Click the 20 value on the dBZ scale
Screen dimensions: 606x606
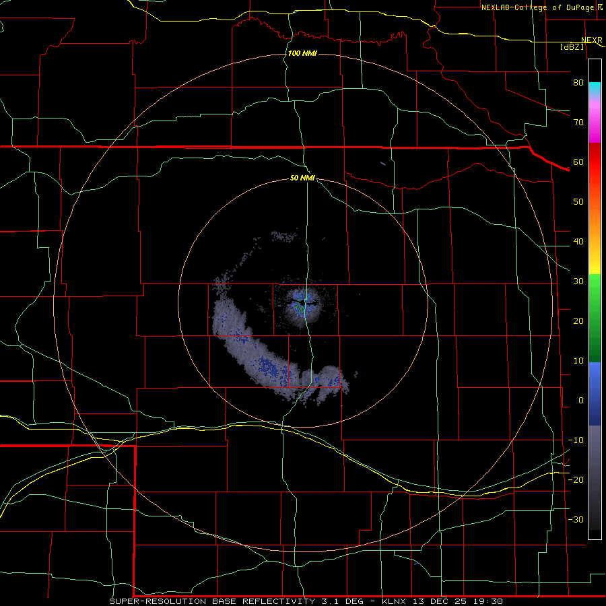click(x=578, y=321)
